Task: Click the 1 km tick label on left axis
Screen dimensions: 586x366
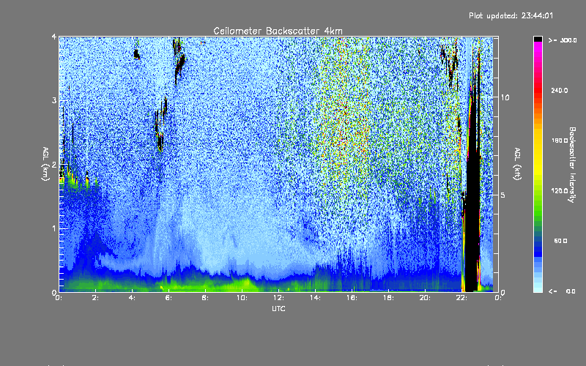Action: tap(54, 228)
